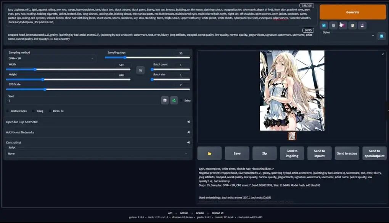Viewport: 389px width, 223px height.
Task: Swap width and height with arrows icon
Action: click(140, 70)
